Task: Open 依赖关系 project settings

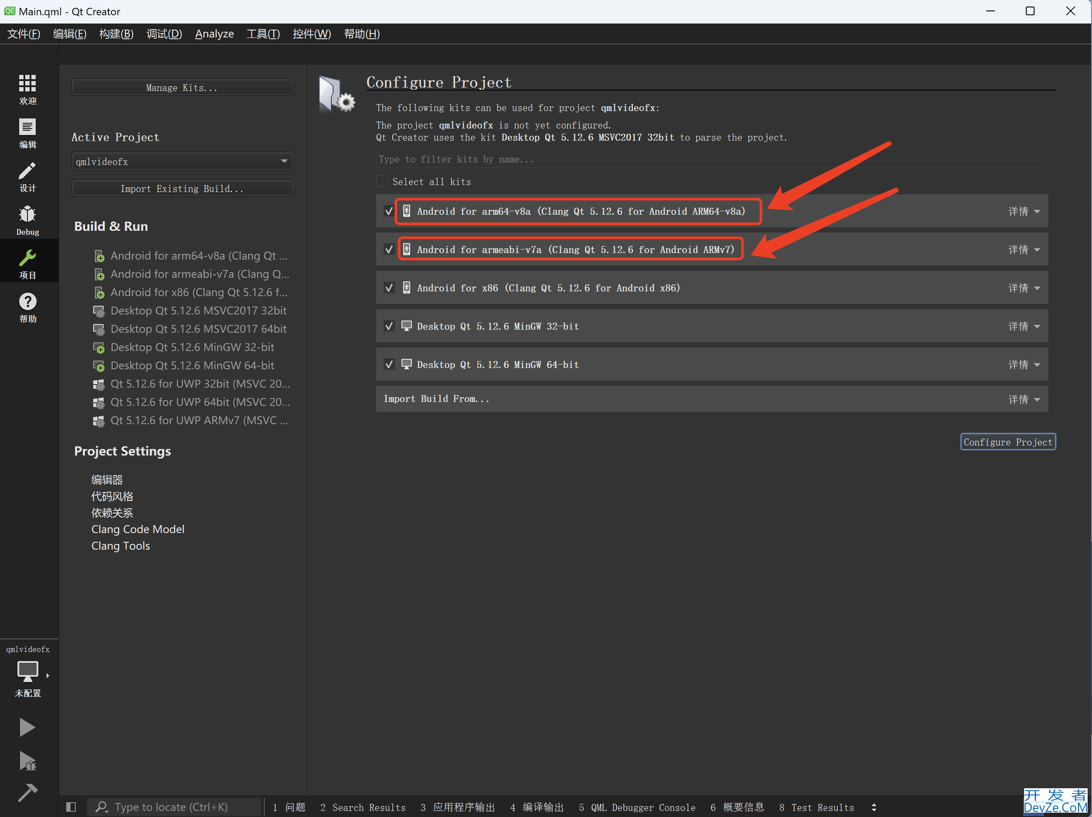Action: coord(112,513)
